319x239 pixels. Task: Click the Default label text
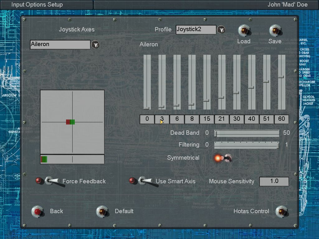(x=124, y=211)
